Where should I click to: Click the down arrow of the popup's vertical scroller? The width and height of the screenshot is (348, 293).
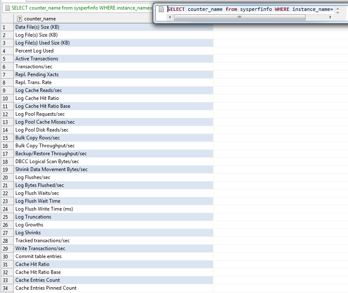tap(338, 12)
